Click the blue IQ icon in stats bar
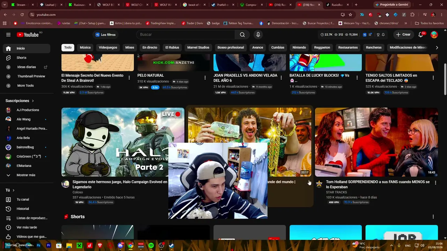Viewport: 447px width, 251px height. [x=365, y=35]
